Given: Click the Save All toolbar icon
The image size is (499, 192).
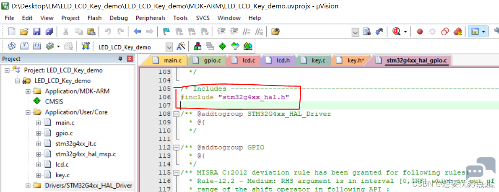Looking at the screenshot, I should click(x=49, y=31).
